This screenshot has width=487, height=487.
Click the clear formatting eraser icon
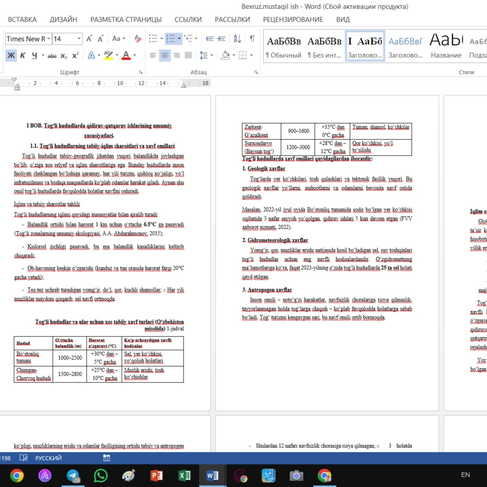coord(138,39)
